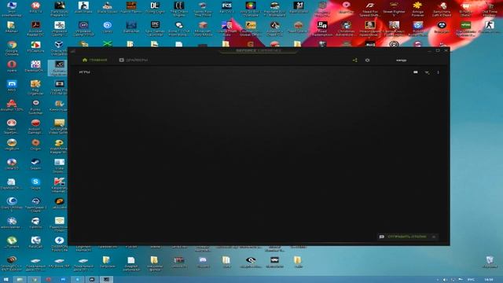This screenshot has width=503, height=283.
Task: Open Acrobat Reader DC desktop icon
Action: [x=35, y=28]
